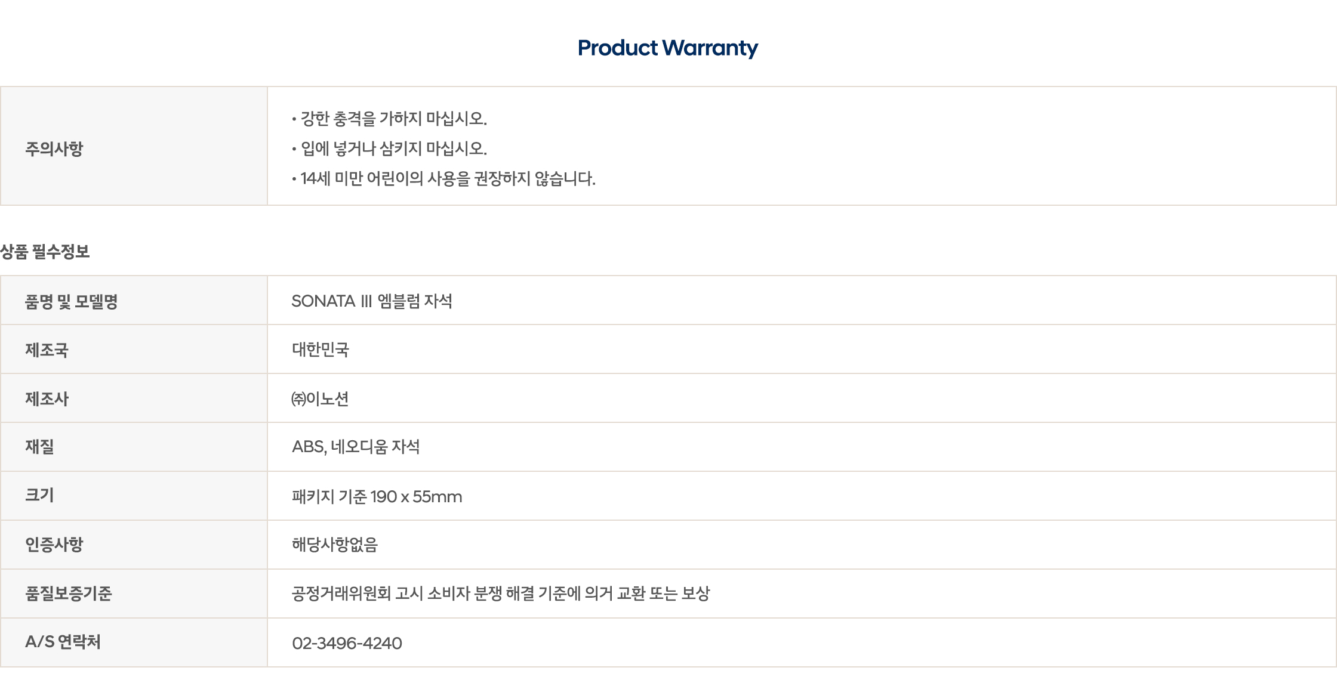Select the 품질보증기준 row label

click(x=68, y=594)
